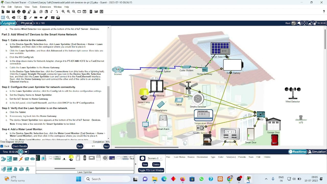Open the Edit menu

pos(10,7)
